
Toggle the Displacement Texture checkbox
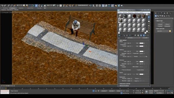(140, 79)
